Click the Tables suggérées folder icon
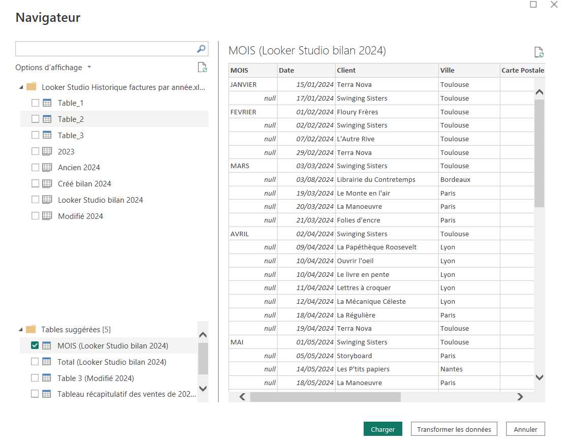Viewport: 562px width, 444px height. click(x=31, y=329)
